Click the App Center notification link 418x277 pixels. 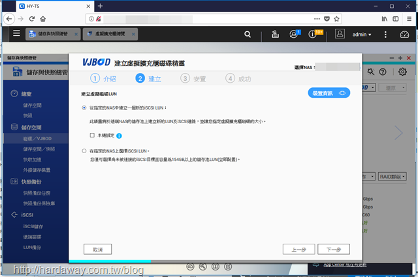pyautogui.click(x=345, y=265)
